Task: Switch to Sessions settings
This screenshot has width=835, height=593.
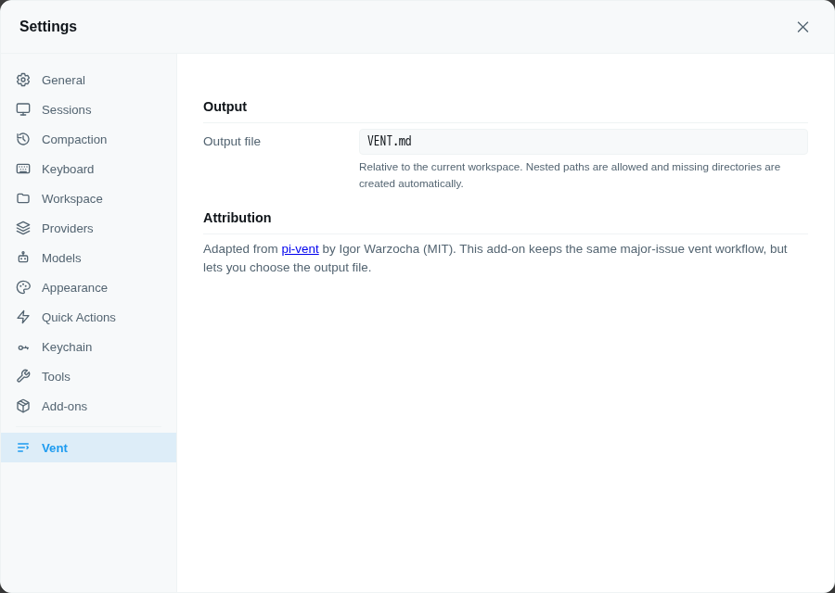Action: [x=88, y=109]
